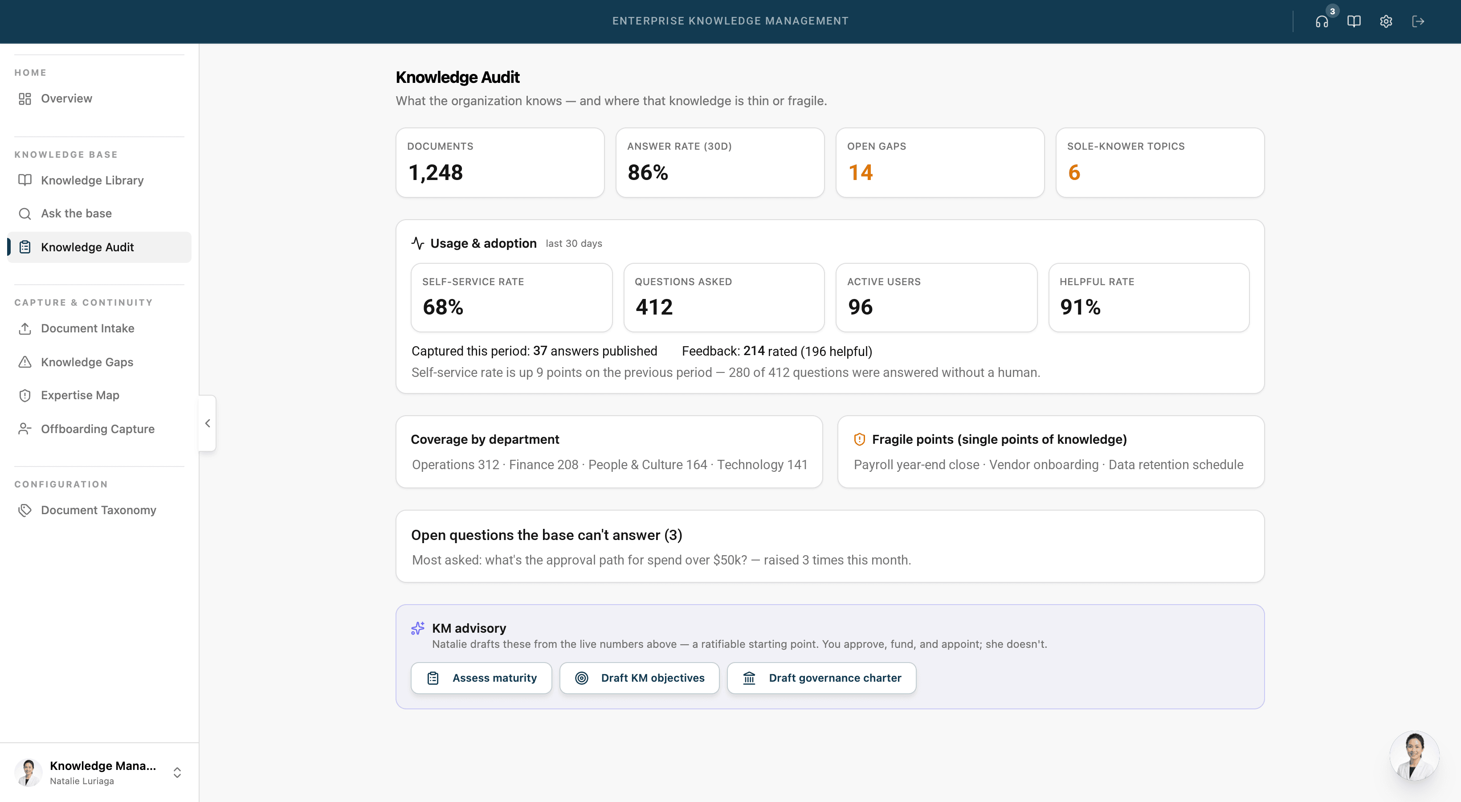Click Draft governance charter button

tap(821, 678)
